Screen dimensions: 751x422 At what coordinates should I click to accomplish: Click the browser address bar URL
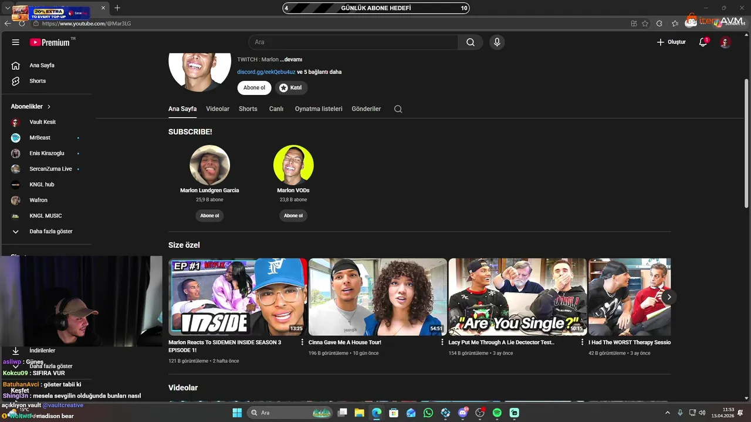(x=86, y=23)
